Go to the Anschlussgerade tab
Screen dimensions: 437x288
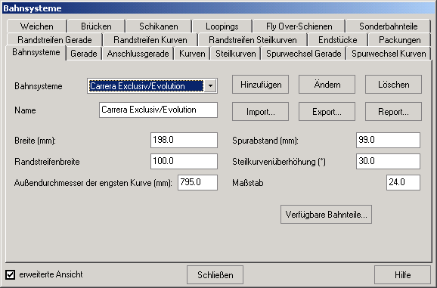pos(138,53)
